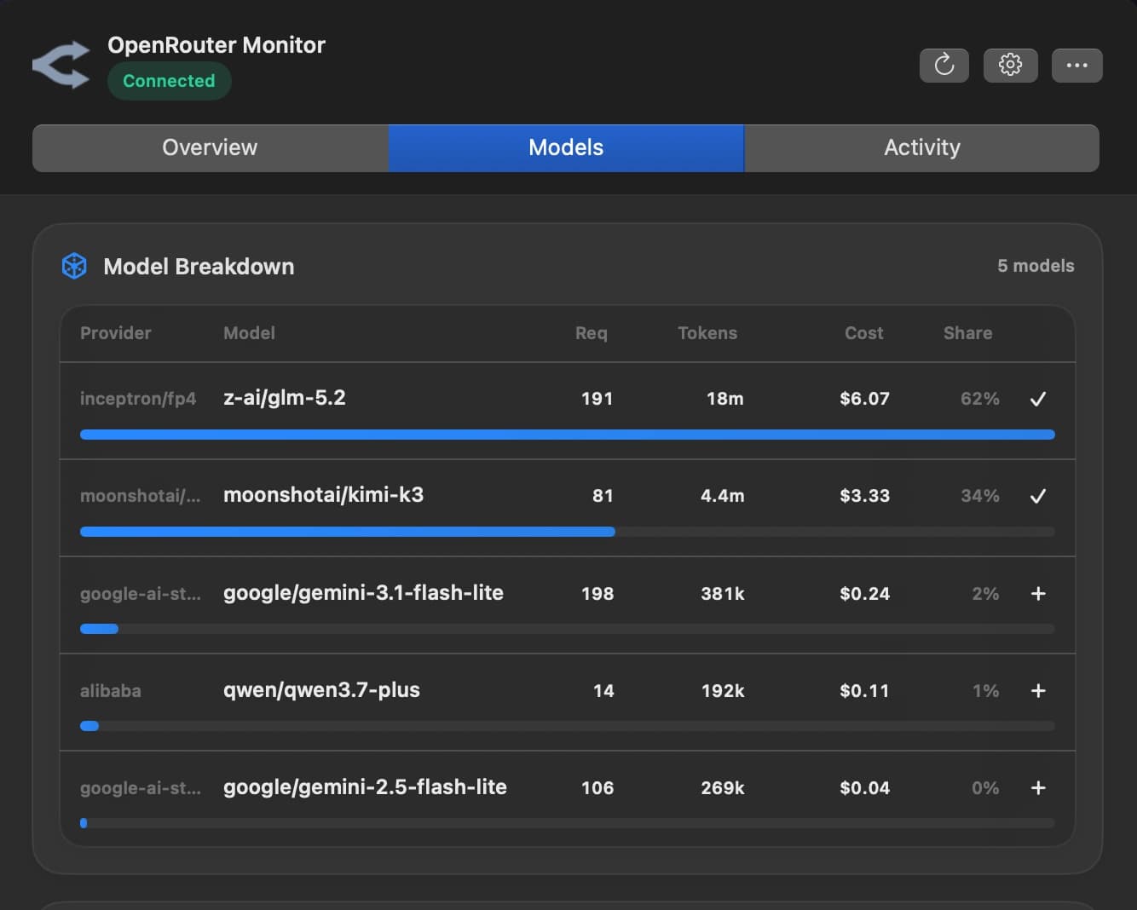The width and height of the screenshot is (1137, 910).
Task: Click the $0.11 cost value
Action: (x=864, y=691)
